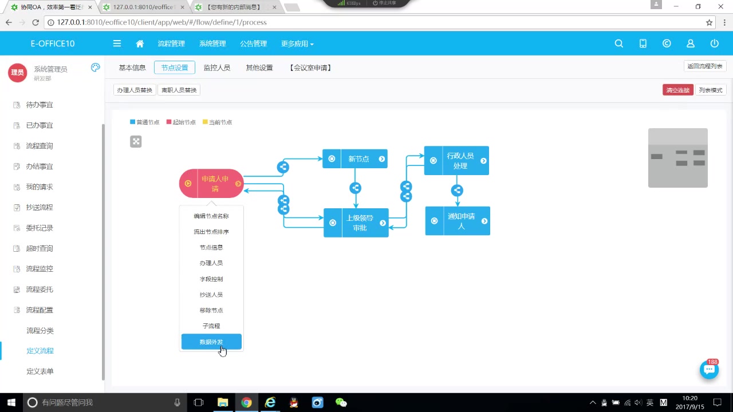The image size is (733, 412).
Task: Switch to 节点设置 tab
Action: [x=175, y=68]
